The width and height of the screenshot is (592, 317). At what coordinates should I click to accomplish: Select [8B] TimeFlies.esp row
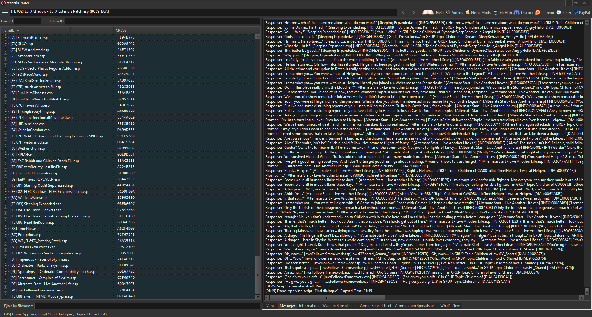pos(128,229)
